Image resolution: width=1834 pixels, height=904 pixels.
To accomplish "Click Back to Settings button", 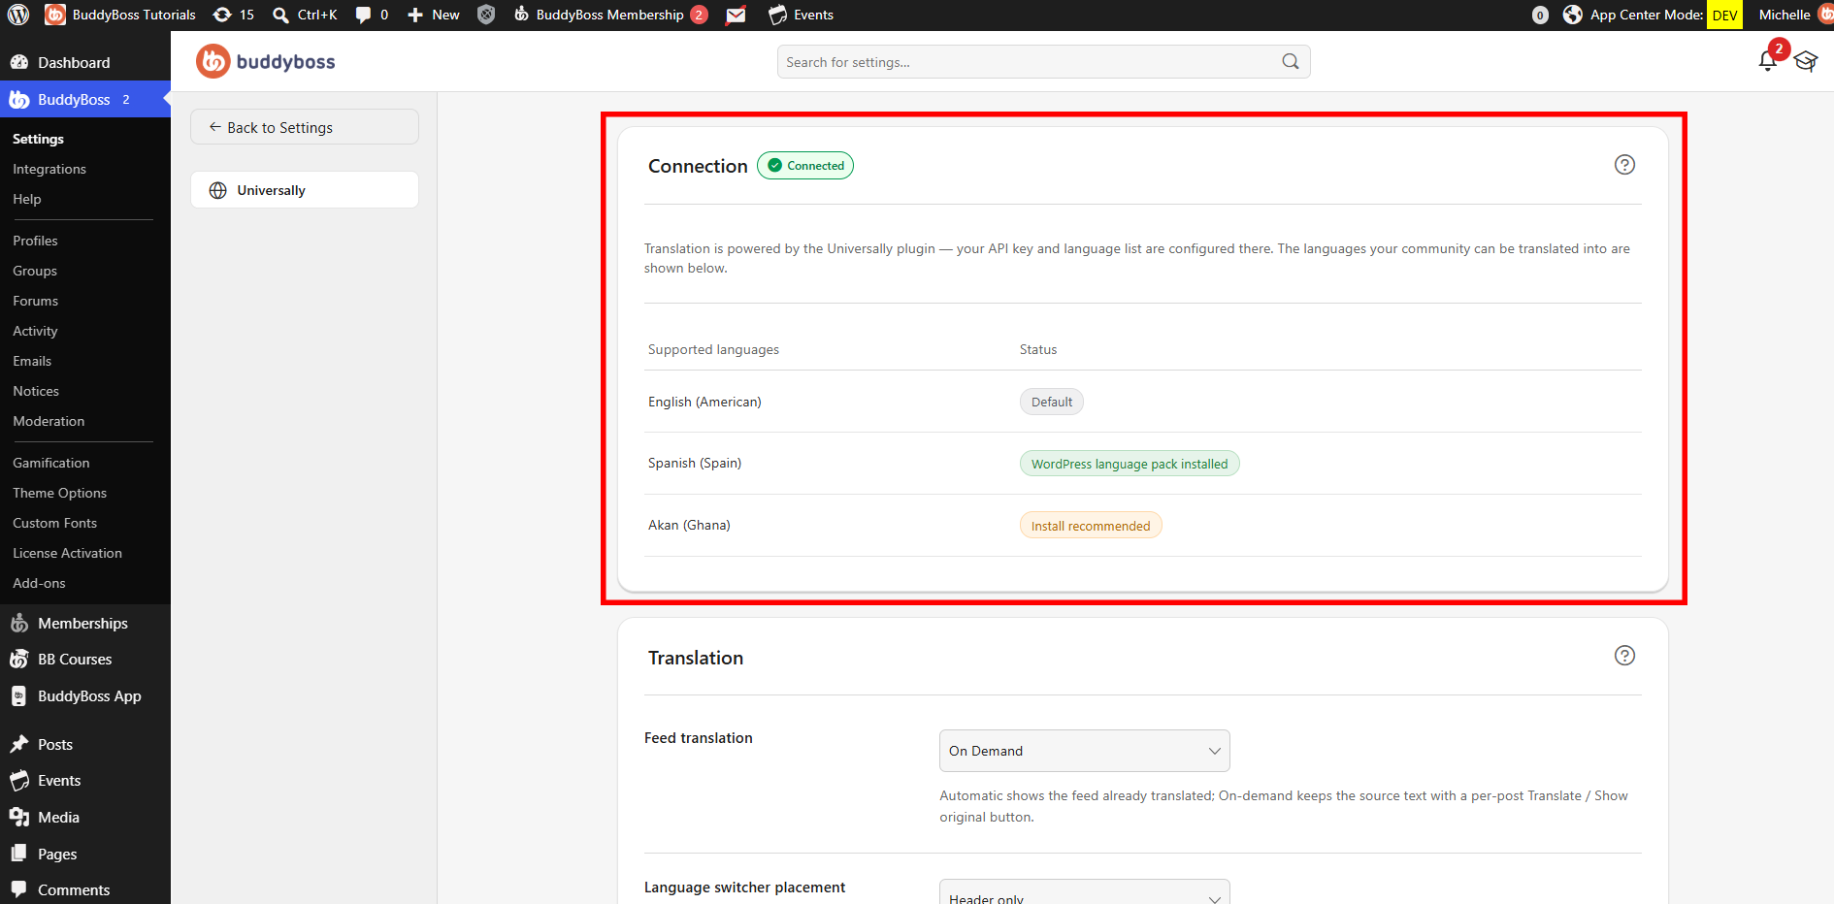I will [305, 127].
